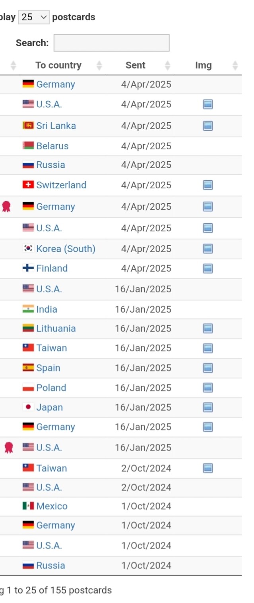
Task: Click the red ribbon badge beside U.S.A. 16/Jan/2025
Action: click(9, 448)
